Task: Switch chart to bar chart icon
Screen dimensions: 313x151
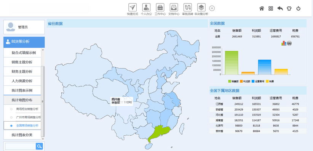Action: click(284, 43)
